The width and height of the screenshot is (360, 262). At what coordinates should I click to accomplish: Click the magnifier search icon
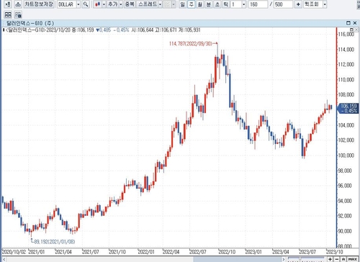pyautogui.click(x=86, y=4)
